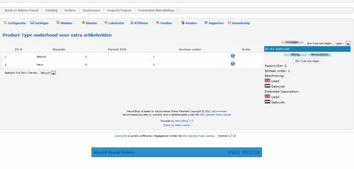Click the Sub-Type toevoegen button

(x=307, y=61)
